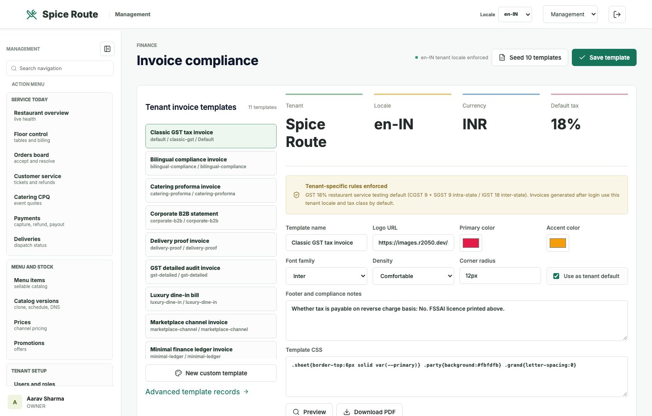The width and height of the screenshot is (652, 416).
Task: Open Orders board menu item
Action: [x=59, y=158]
